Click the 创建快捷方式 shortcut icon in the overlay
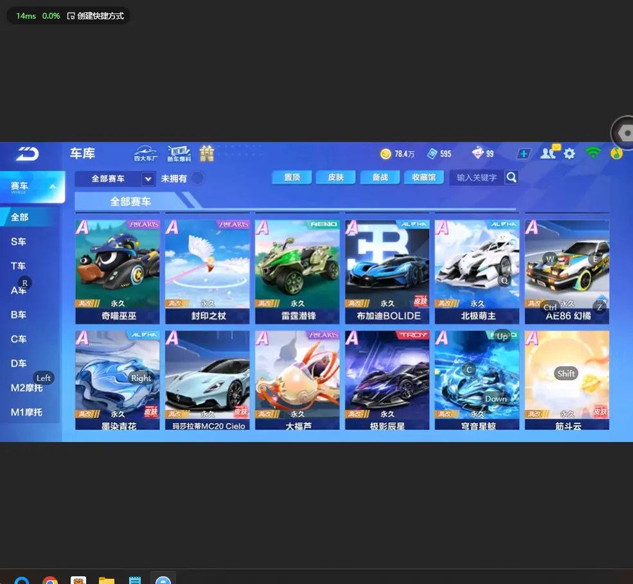The height and width of the screenshot is (584, 633). tap(71, 16)
